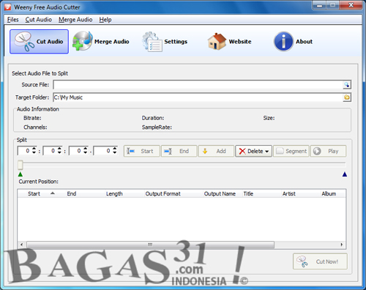The height and width of the screenshot is (290, 366).
Task: Decrease the milliseconds spinner value
Action: click(x=115, y=153)
